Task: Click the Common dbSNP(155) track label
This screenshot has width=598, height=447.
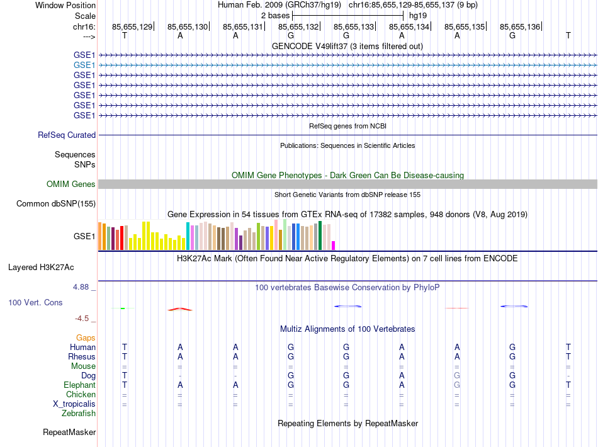Action: [x=56, y=203]
